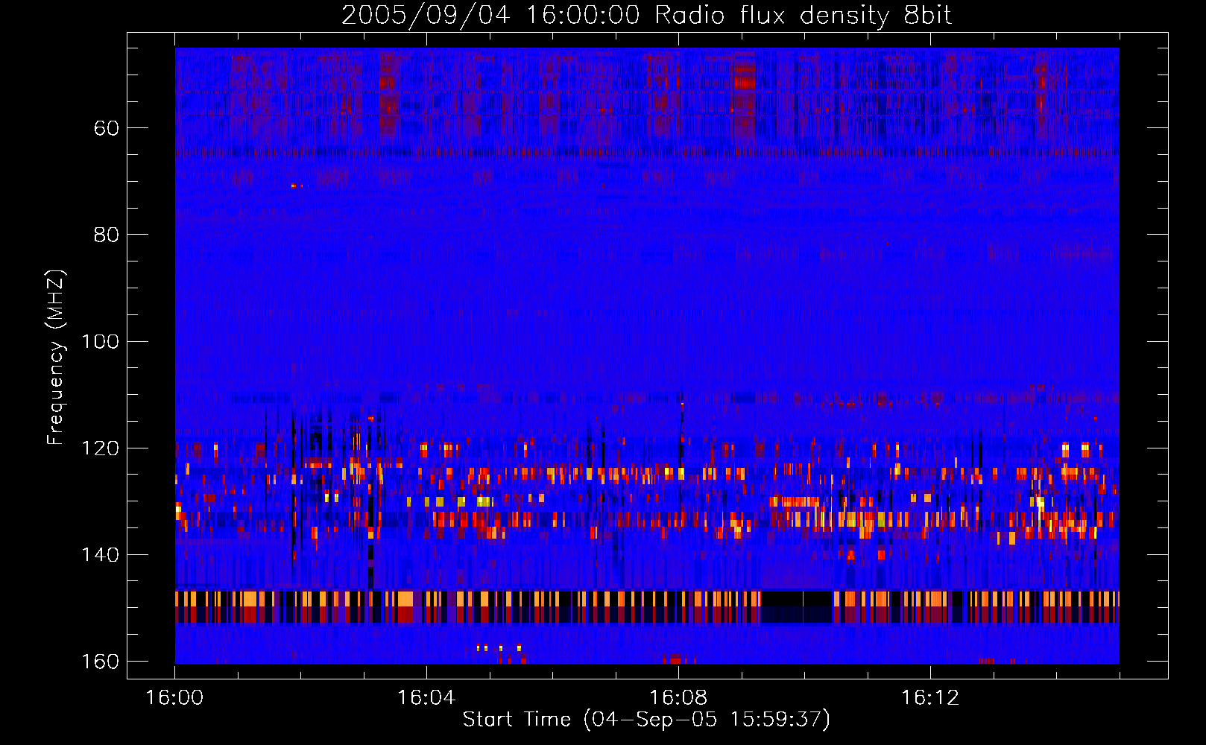Select the 120 frequency tick label
The width and height of the screenshot is (1206, 745).
coord(100,448)
